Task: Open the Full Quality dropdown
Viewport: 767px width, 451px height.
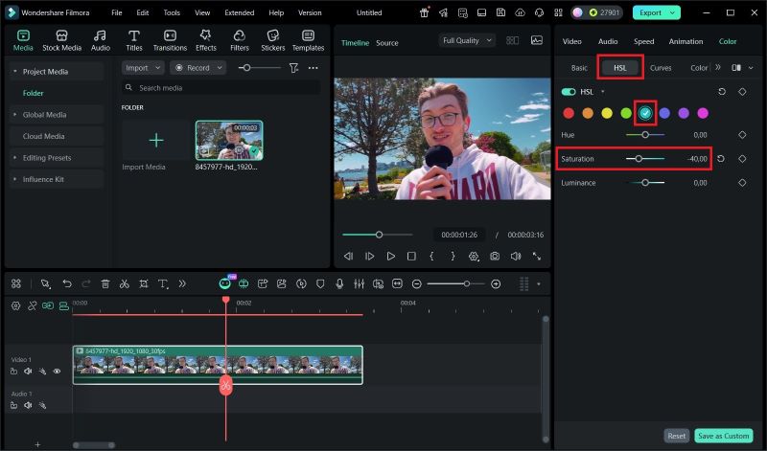Action: [467, 40]
